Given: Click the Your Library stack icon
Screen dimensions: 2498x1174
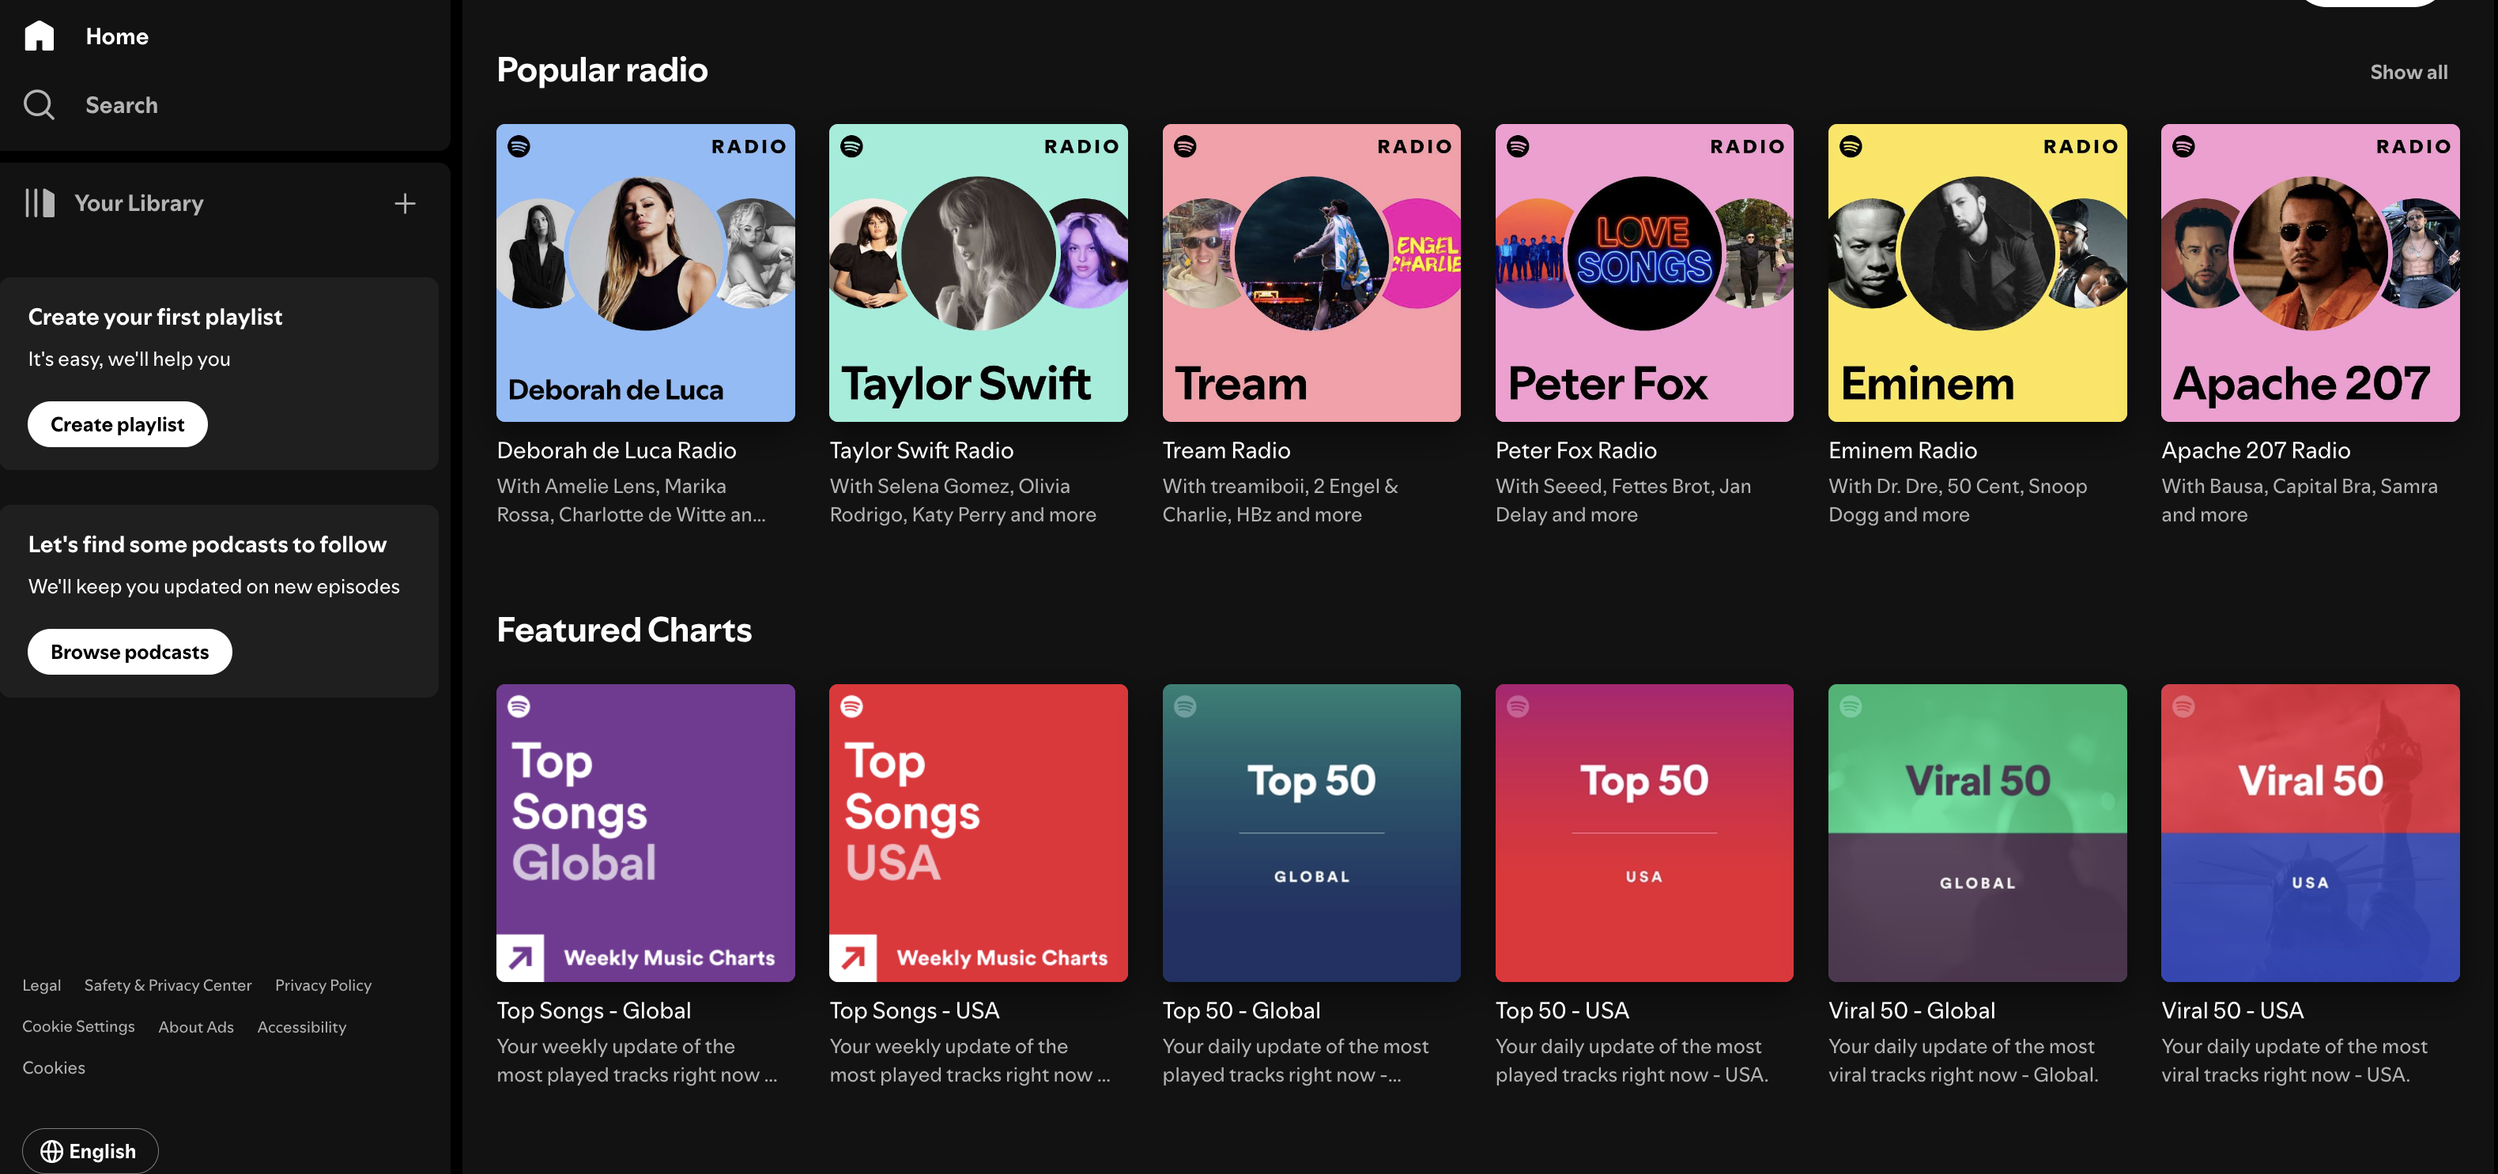Looking at the screenshot, I should click(x=40, y=202).
